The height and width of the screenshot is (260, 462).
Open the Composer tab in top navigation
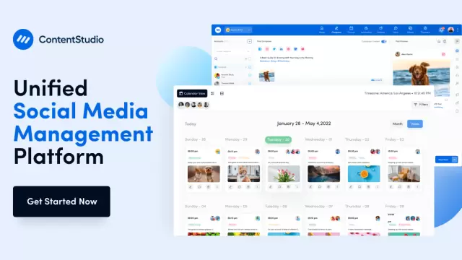[336, 30]
